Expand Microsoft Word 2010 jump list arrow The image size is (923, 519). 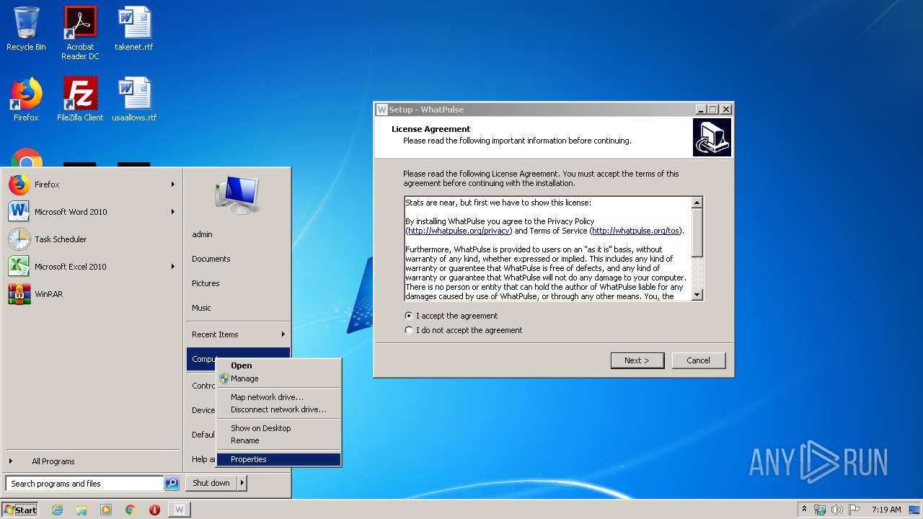click(x=173, y=212)
